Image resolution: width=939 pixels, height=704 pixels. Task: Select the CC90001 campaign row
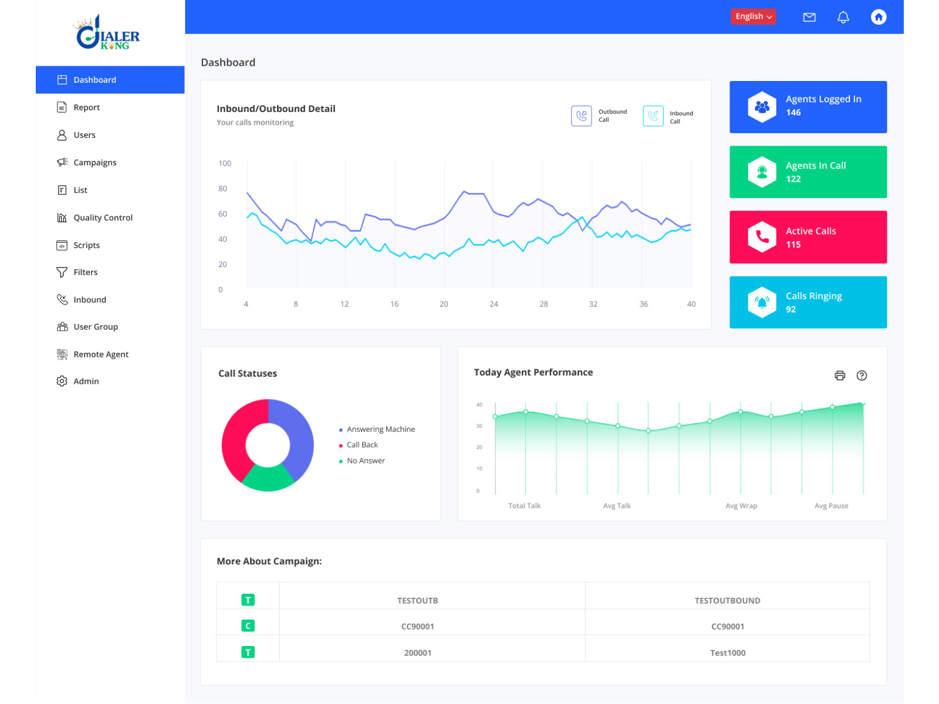point(417,626)
